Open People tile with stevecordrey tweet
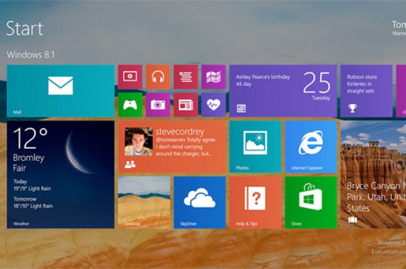 point(172,146)
